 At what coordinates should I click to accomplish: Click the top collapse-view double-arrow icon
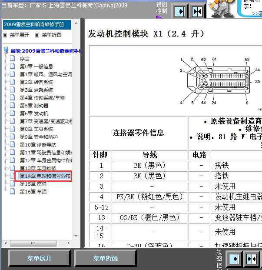(x=197, y=12)
